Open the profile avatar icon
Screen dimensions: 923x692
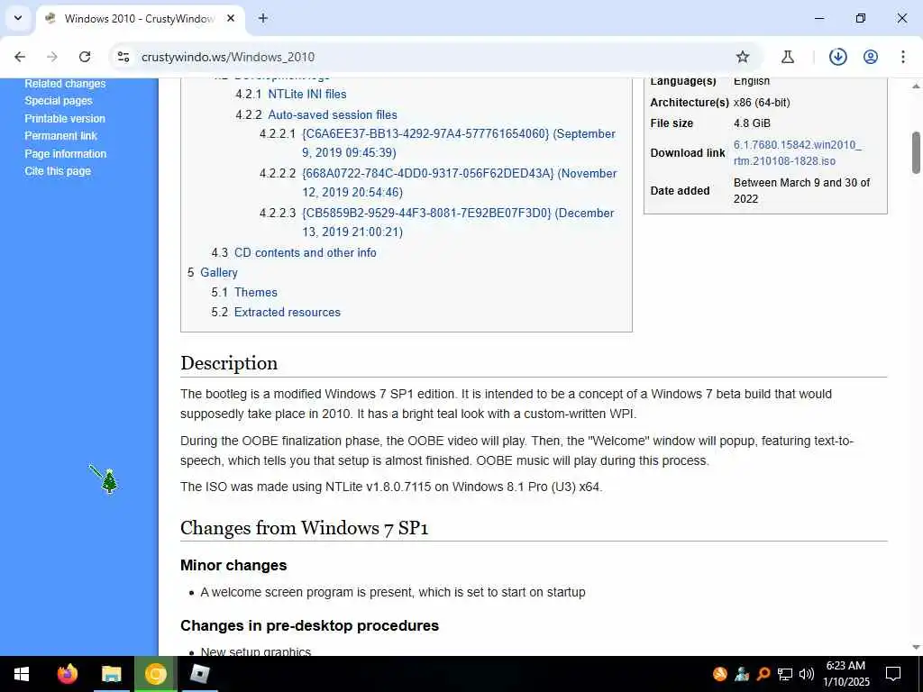(x=871, y=57)
